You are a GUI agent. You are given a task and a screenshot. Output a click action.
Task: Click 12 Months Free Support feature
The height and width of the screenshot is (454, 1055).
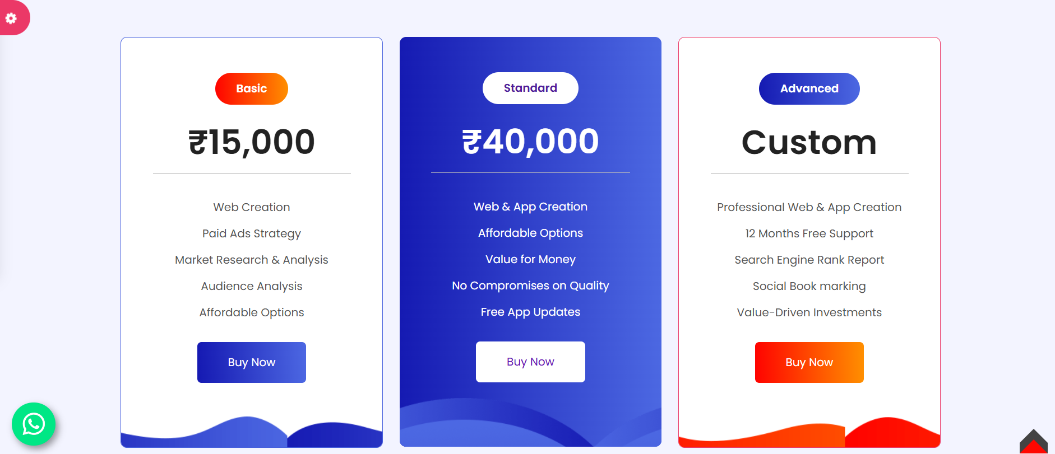[808, 233]
